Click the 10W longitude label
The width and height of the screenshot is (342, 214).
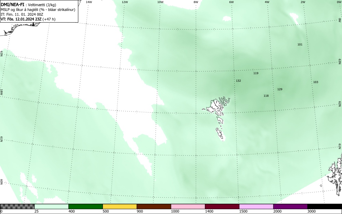(x=160, y=2)
